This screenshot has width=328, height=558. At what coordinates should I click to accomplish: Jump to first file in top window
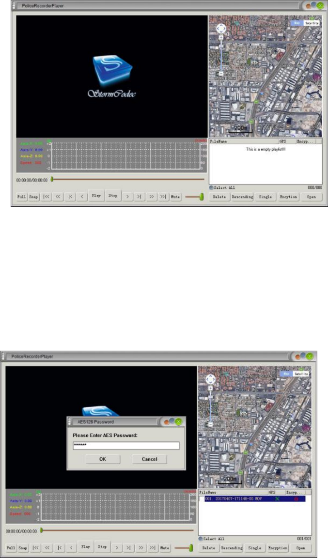[47, 197]
